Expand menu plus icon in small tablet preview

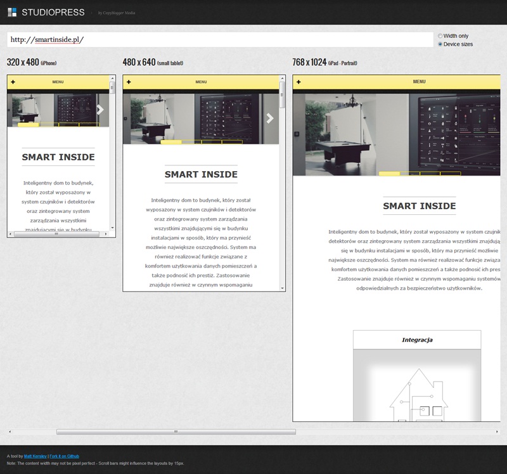129,82
